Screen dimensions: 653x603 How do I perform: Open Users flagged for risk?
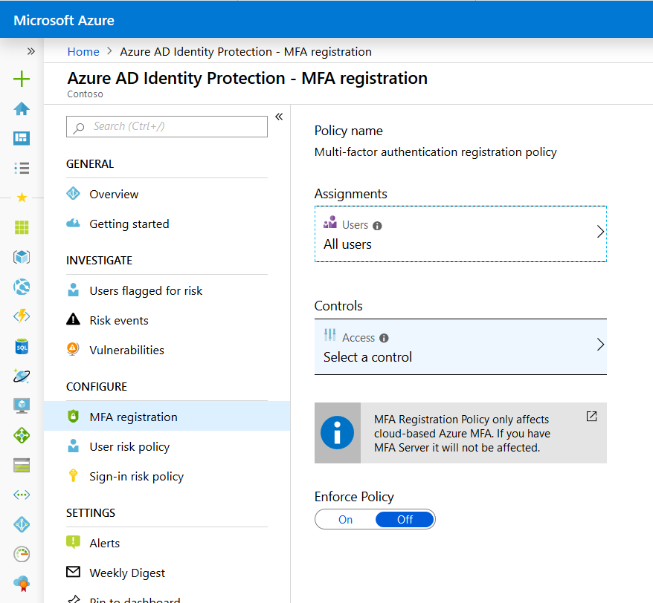click(x=167, y=290)
